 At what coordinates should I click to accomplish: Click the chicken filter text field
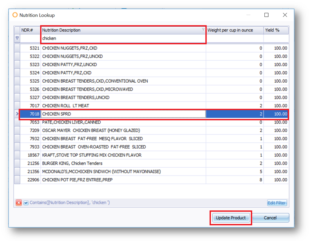point(123,38)
